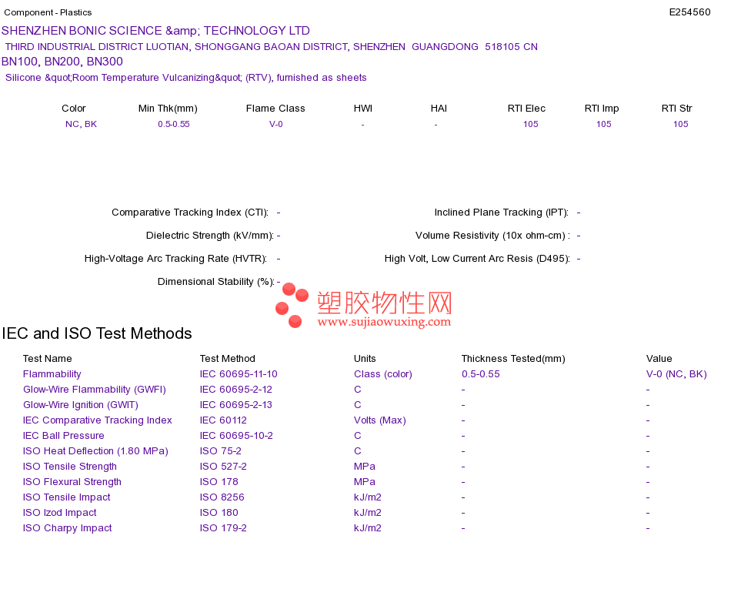Click the Silicone Room Temperature Vulcanizing description
Screen dimensions: 731x616
[x=186, y=78]
